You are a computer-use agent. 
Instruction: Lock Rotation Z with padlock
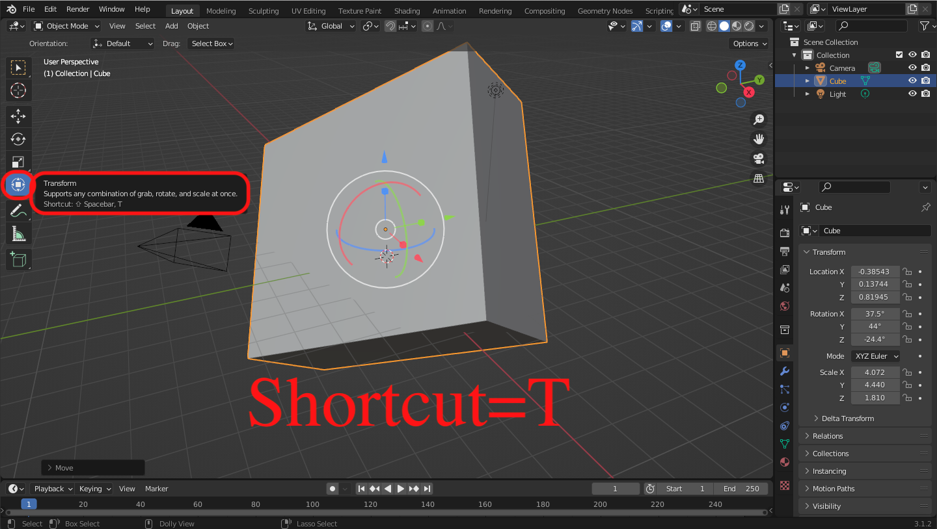point(906,340)
